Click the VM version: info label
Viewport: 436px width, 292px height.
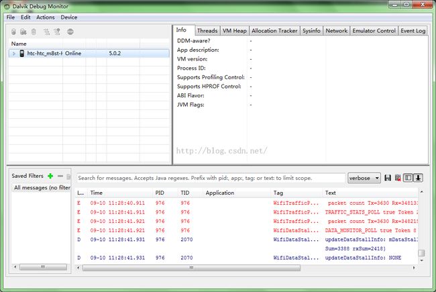click(192, 59)
